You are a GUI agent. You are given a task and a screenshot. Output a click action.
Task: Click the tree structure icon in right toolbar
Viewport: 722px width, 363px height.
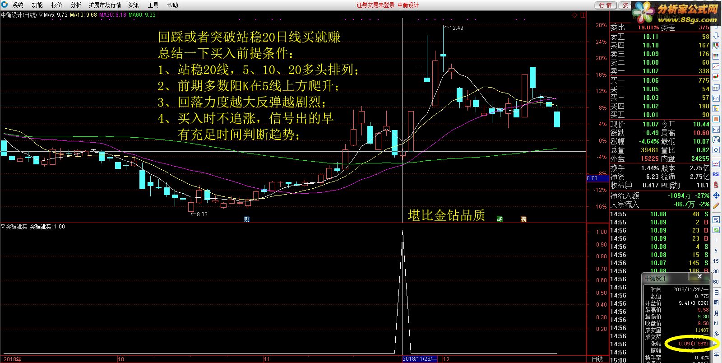(716, 108)
